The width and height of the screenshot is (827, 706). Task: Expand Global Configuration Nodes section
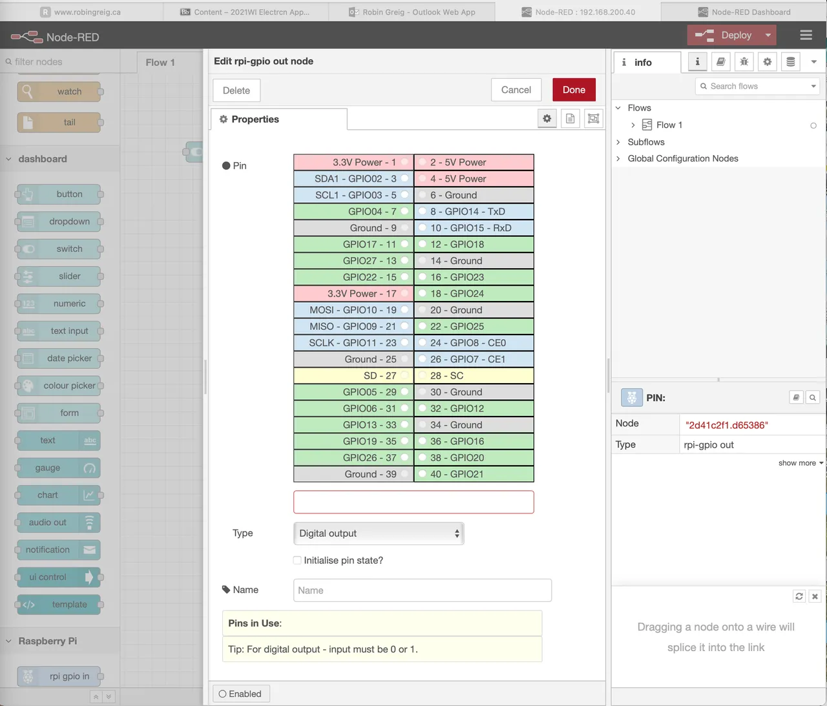[618, 158]
